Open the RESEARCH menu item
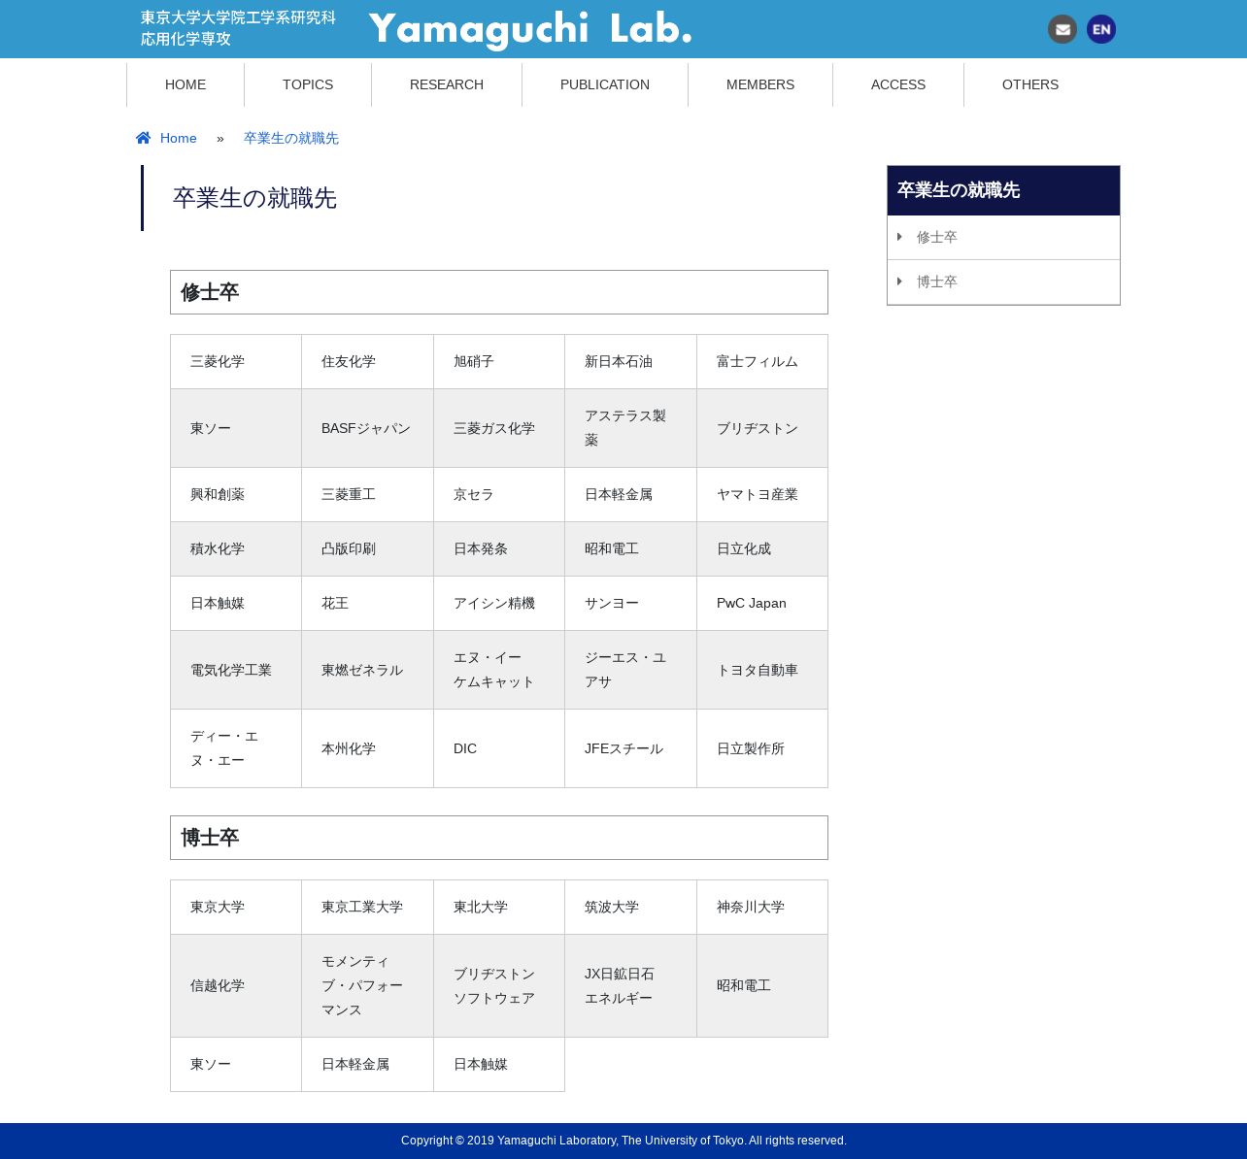1247x1159 pixels. 447,84
